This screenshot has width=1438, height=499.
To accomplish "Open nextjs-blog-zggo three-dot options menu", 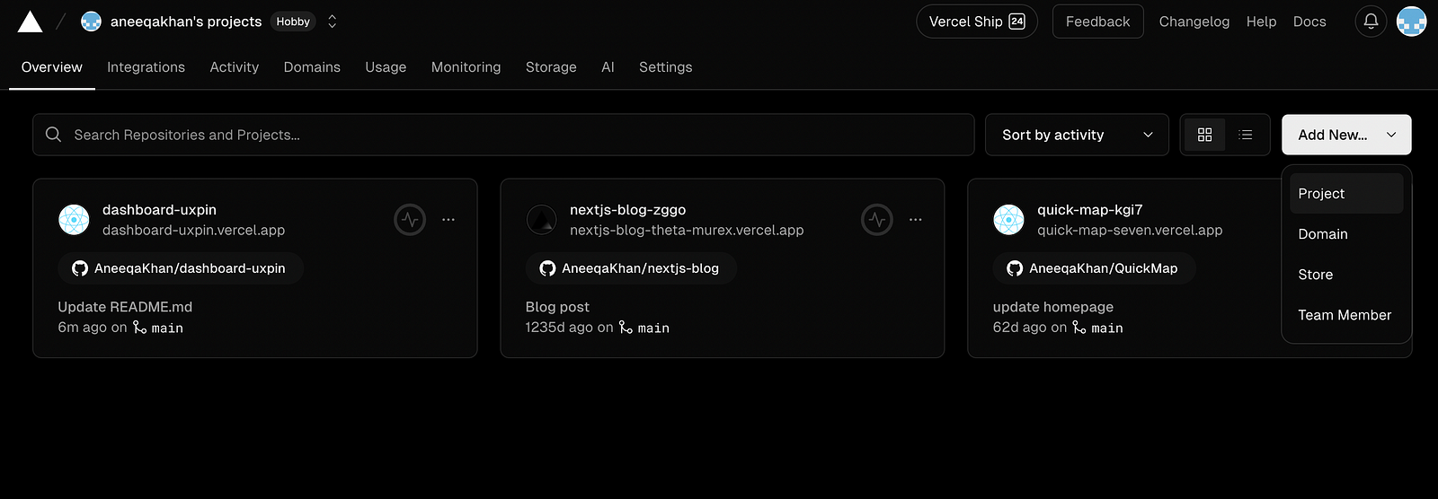I will coord(916,219).
